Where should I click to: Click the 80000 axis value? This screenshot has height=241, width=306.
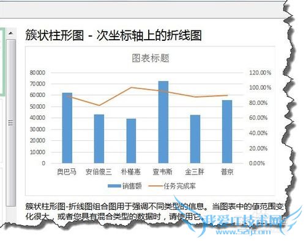pos(37,73)
